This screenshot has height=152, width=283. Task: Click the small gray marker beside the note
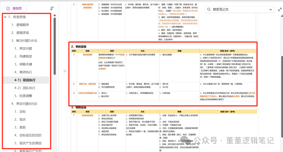point(65,71)
